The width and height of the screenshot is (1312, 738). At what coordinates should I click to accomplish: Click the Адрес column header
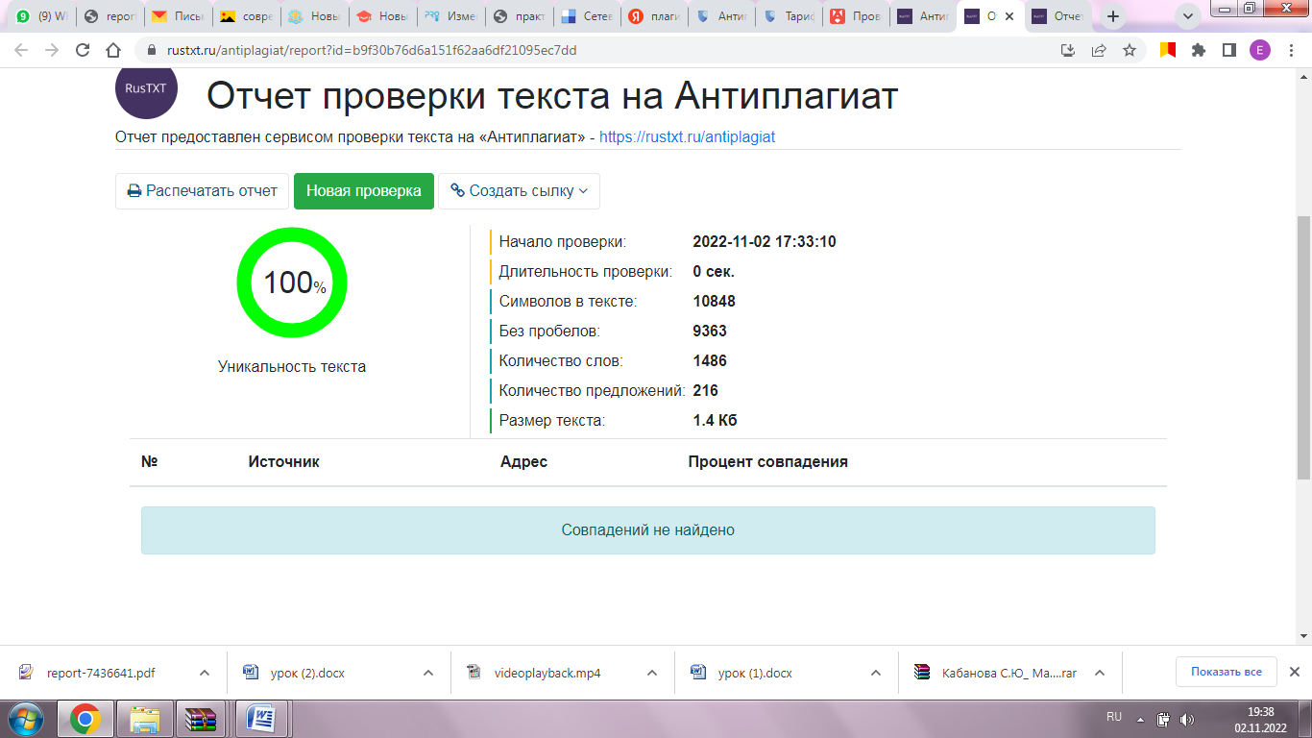click(x=523, y=461)
